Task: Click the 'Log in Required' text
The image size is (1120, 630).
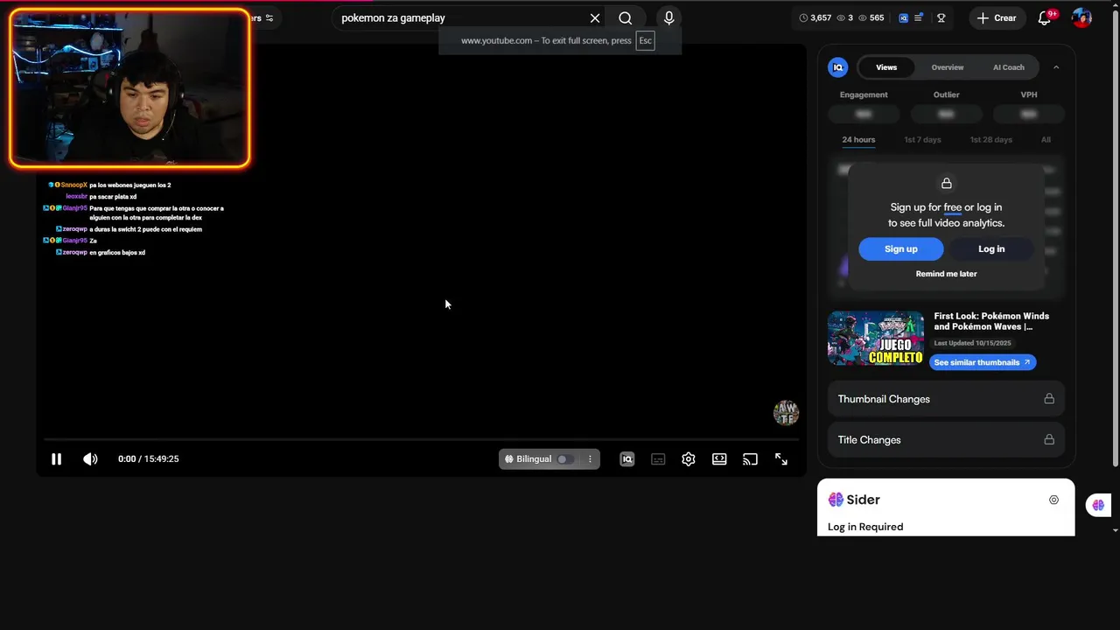Action: (x=865, y=527)
